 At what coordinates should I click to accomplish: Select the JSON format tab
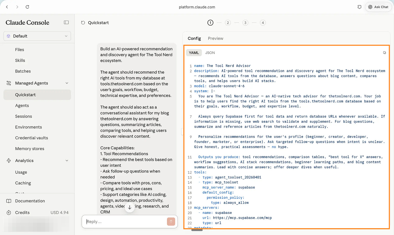(210, 53)
